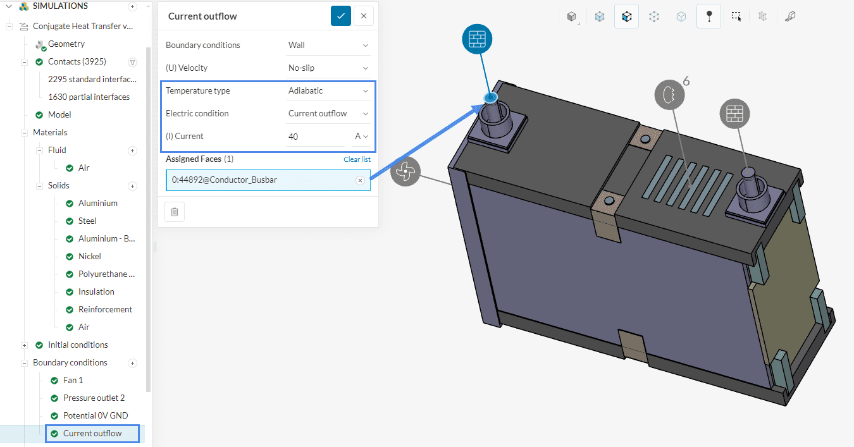Open the Geometry tree item
854x447 pixels.
tap(66, 44)
